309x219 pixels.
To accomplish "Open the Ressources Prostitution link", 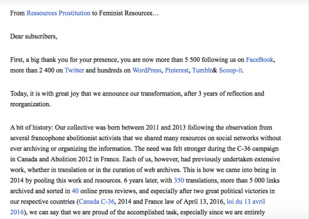I will (x=58, y=13).
